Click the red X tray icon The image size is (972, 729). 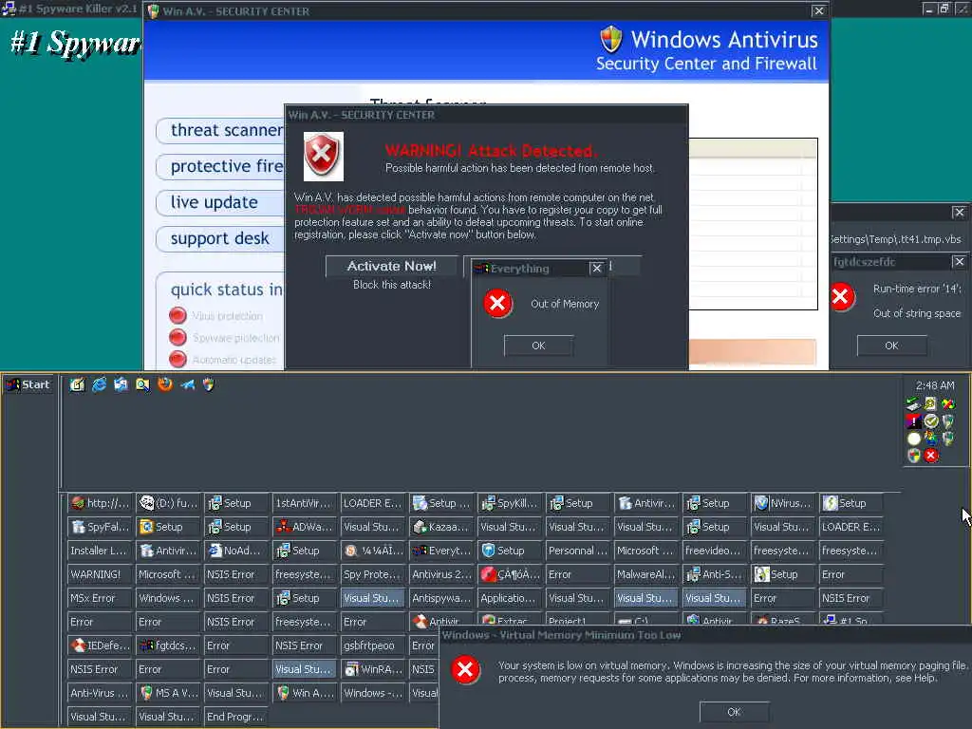tap(931, 457)
